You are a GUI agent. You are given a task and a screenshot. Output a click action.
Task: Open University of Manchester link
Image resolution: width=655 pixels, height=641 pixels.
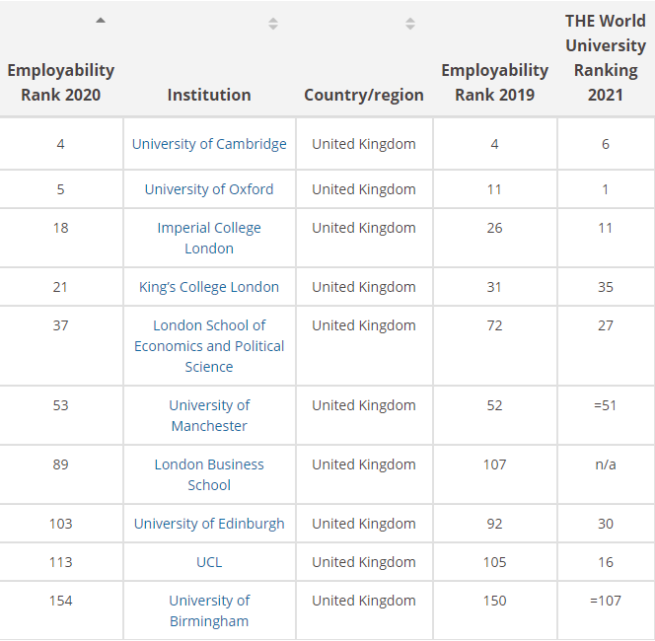(x=209, y=415)
